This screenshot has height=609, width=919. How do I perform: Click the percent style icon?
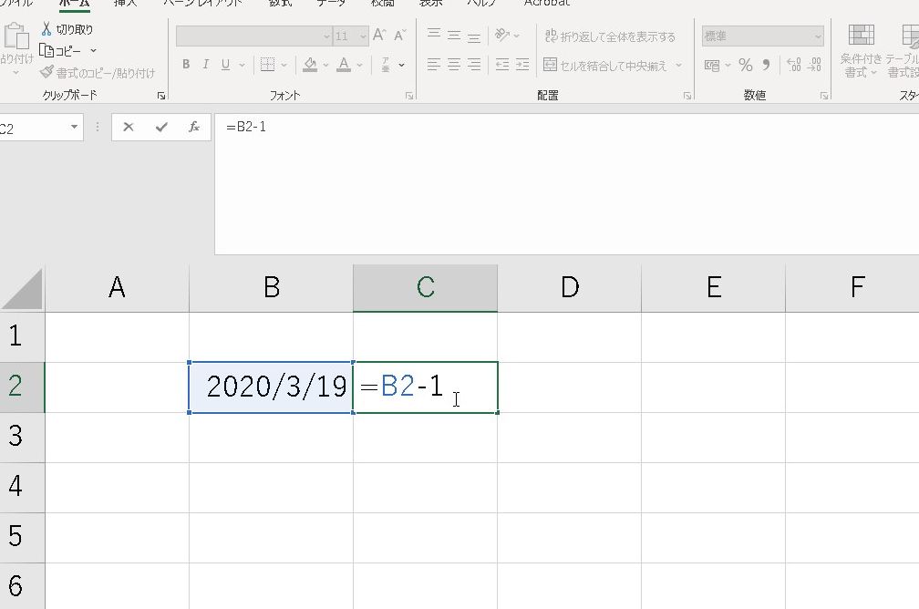point(746,65)
